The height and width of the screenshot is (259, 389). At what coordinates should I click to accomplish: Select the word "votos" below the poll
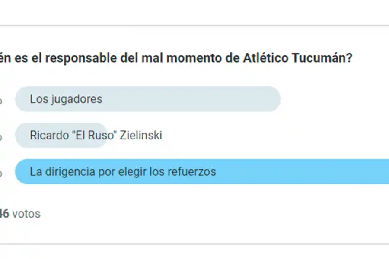pos(27,213)
